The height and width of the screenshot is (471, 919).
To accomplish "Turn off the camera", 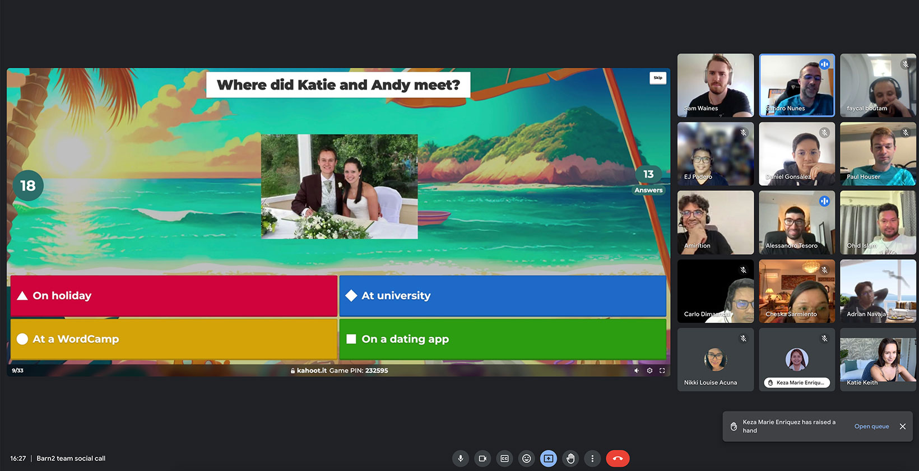I will [482, 459].
